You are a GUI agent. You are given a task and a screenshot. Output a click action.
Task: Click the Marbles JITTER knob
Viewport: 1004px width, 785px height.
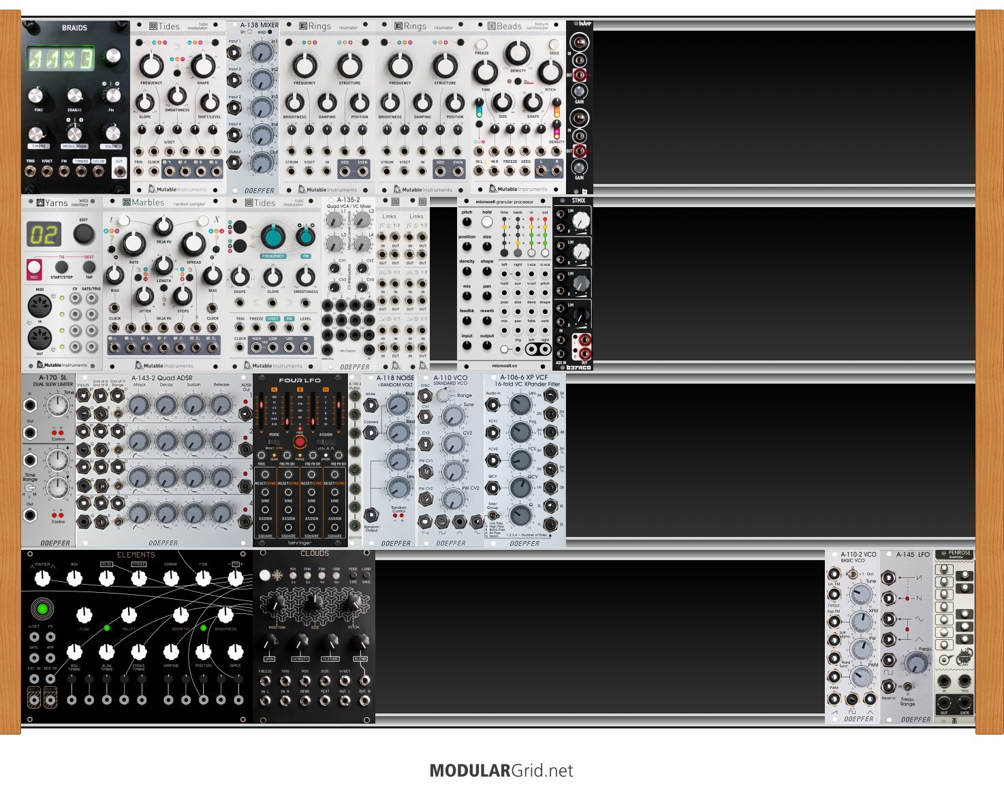144,296
